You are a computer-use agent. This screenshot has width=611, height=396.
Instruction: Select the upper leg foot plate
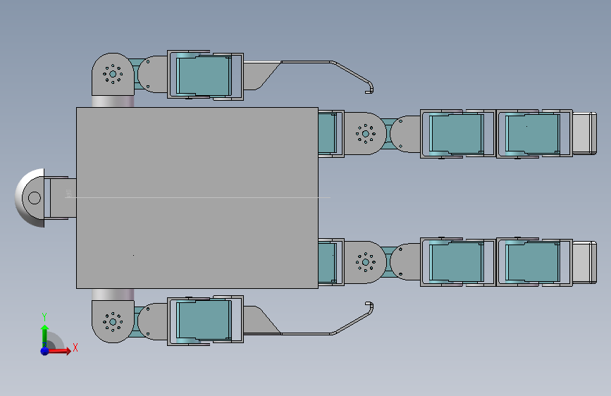(x=584, y=134)
